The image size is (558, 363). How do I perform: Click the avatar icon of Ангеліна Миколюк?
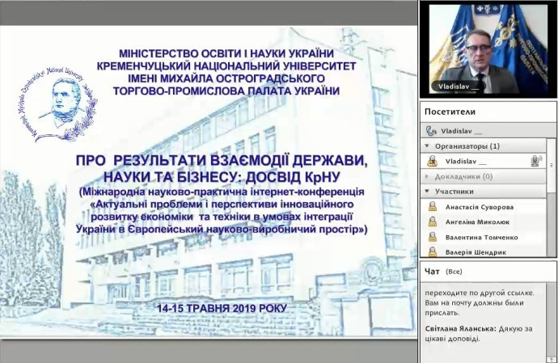pos(433,222)
